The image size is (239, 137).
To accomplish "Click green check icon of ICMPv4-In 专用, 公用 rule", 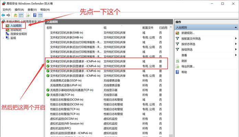I will point(48,66).
